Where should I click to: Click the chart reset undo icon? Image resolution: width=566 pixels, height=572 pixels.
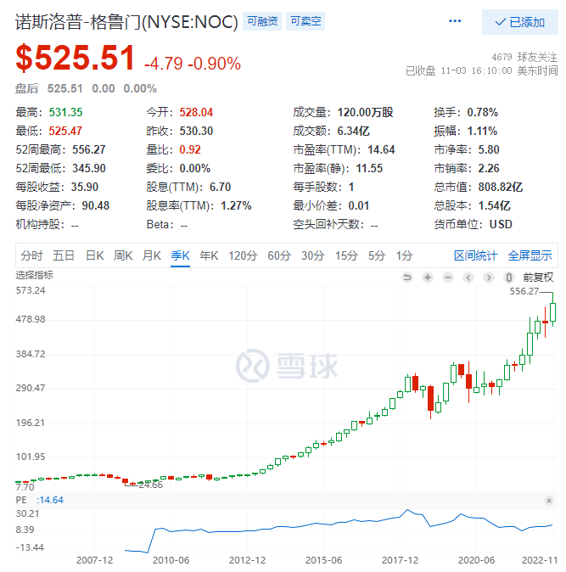point(407,278)
